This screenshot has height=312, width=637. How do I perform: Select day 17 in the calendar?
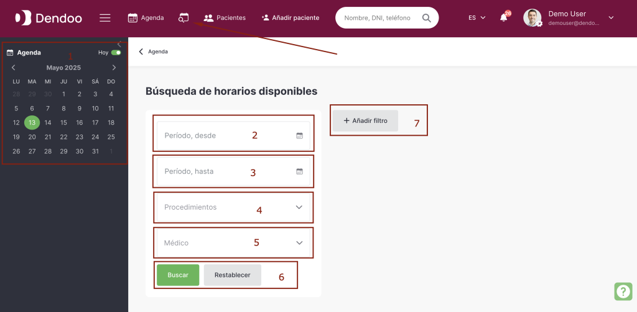tap(95, 122)
